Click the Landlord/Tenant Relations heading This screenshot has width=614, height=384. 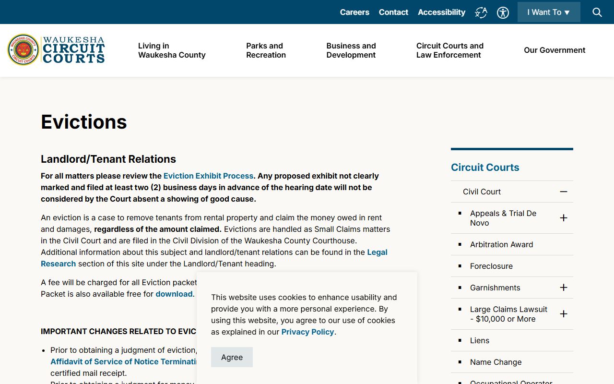108,159
